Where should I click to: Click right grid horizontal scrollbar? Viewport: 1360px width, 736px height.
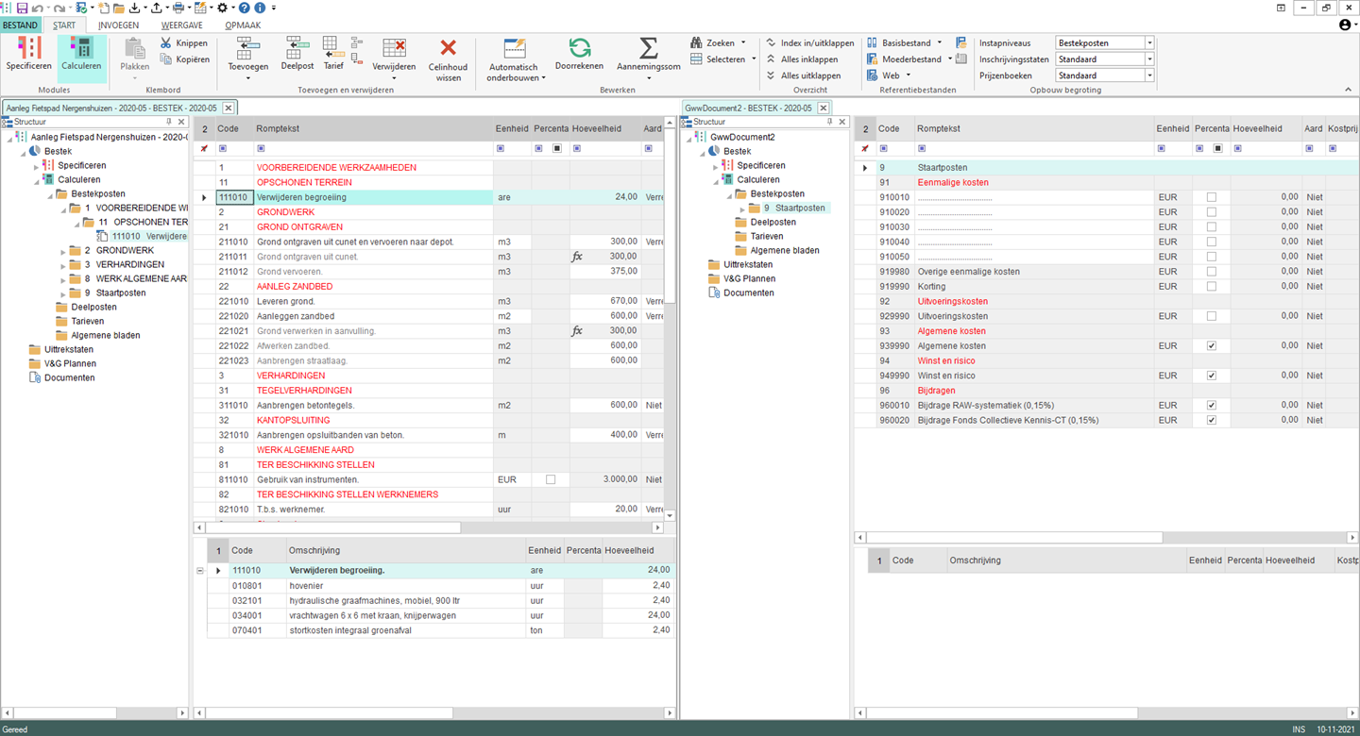pyautogui.click(x=1014, y=537)
